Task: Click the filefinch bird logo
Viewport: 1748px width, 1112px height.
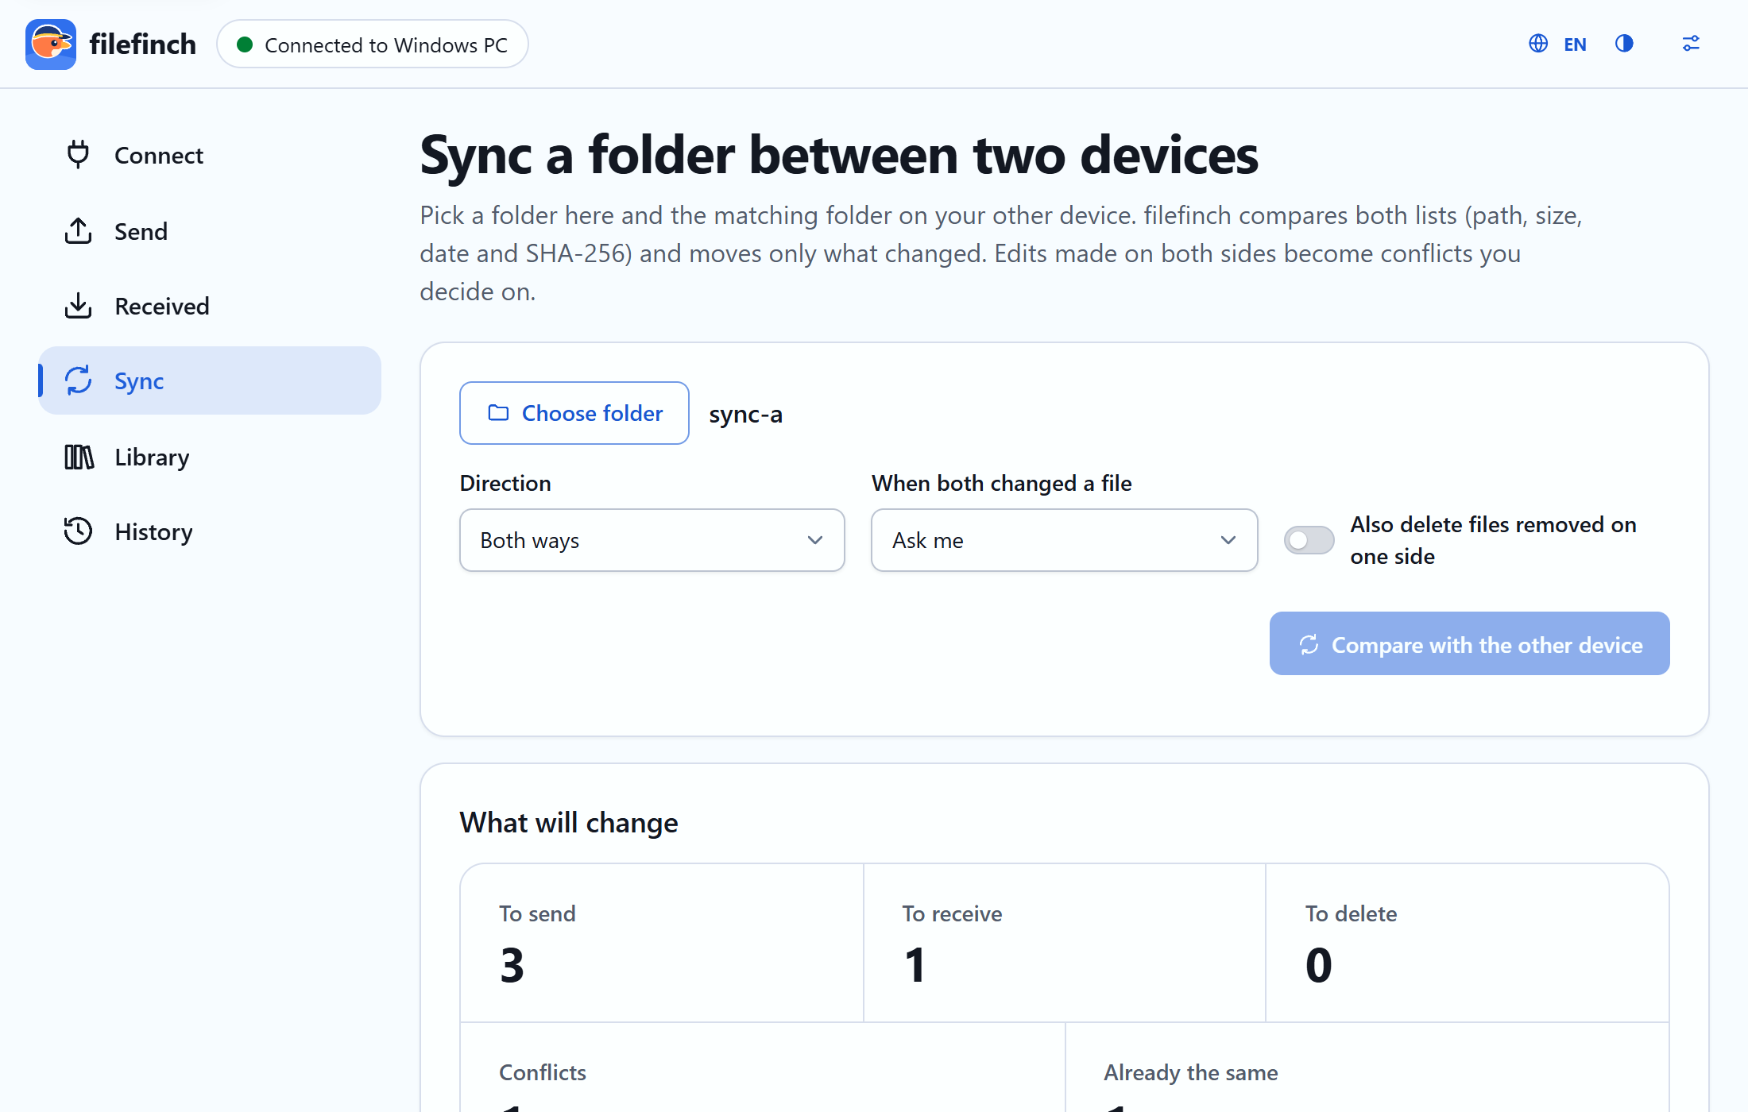Action: pos(51,44)
